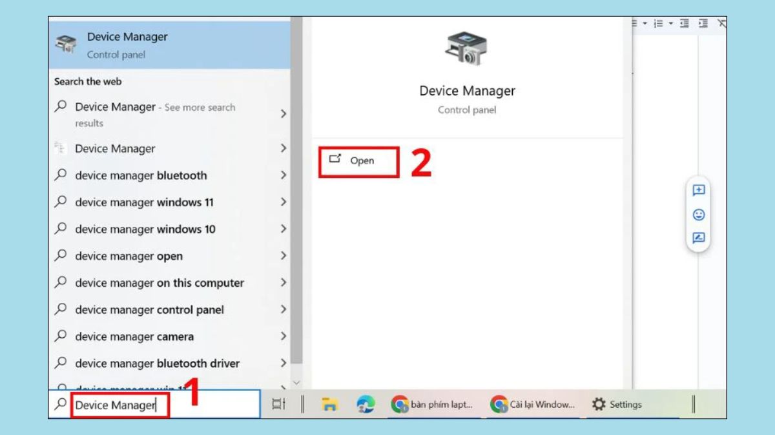775x435 pixels.
Task: Expand the 'device manager windows 10' suggestion arrow
Action: point(283,229)
